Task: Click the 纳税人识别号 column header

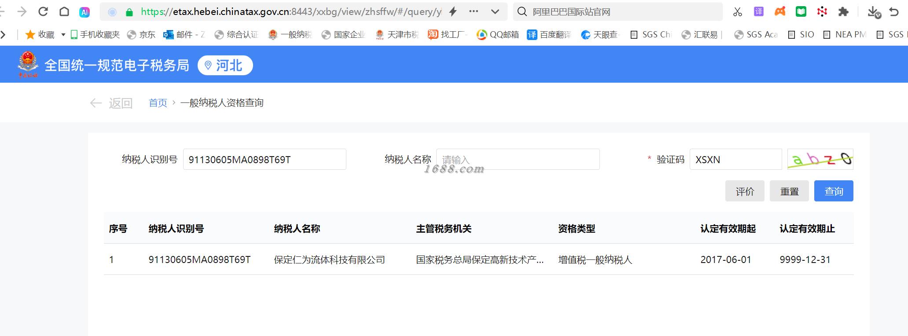Action: coord(176,229)
